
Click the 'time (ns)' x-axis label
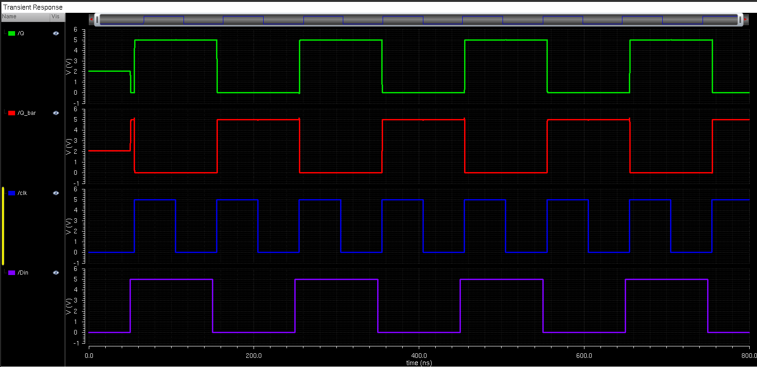419,363
